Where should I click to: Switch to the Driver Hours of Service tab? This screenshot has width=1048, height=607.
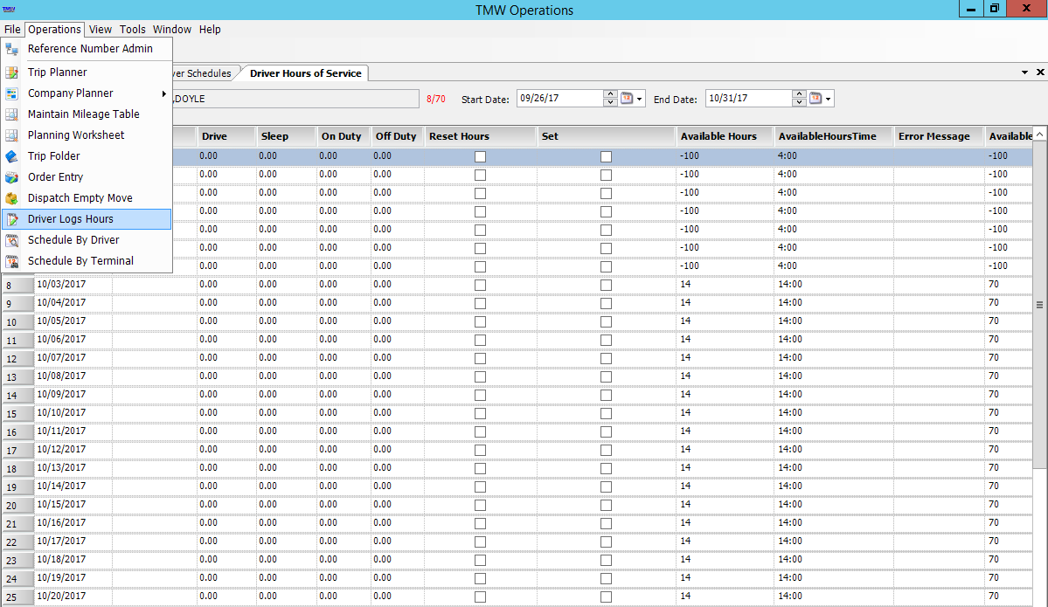(x=305, y=73)
